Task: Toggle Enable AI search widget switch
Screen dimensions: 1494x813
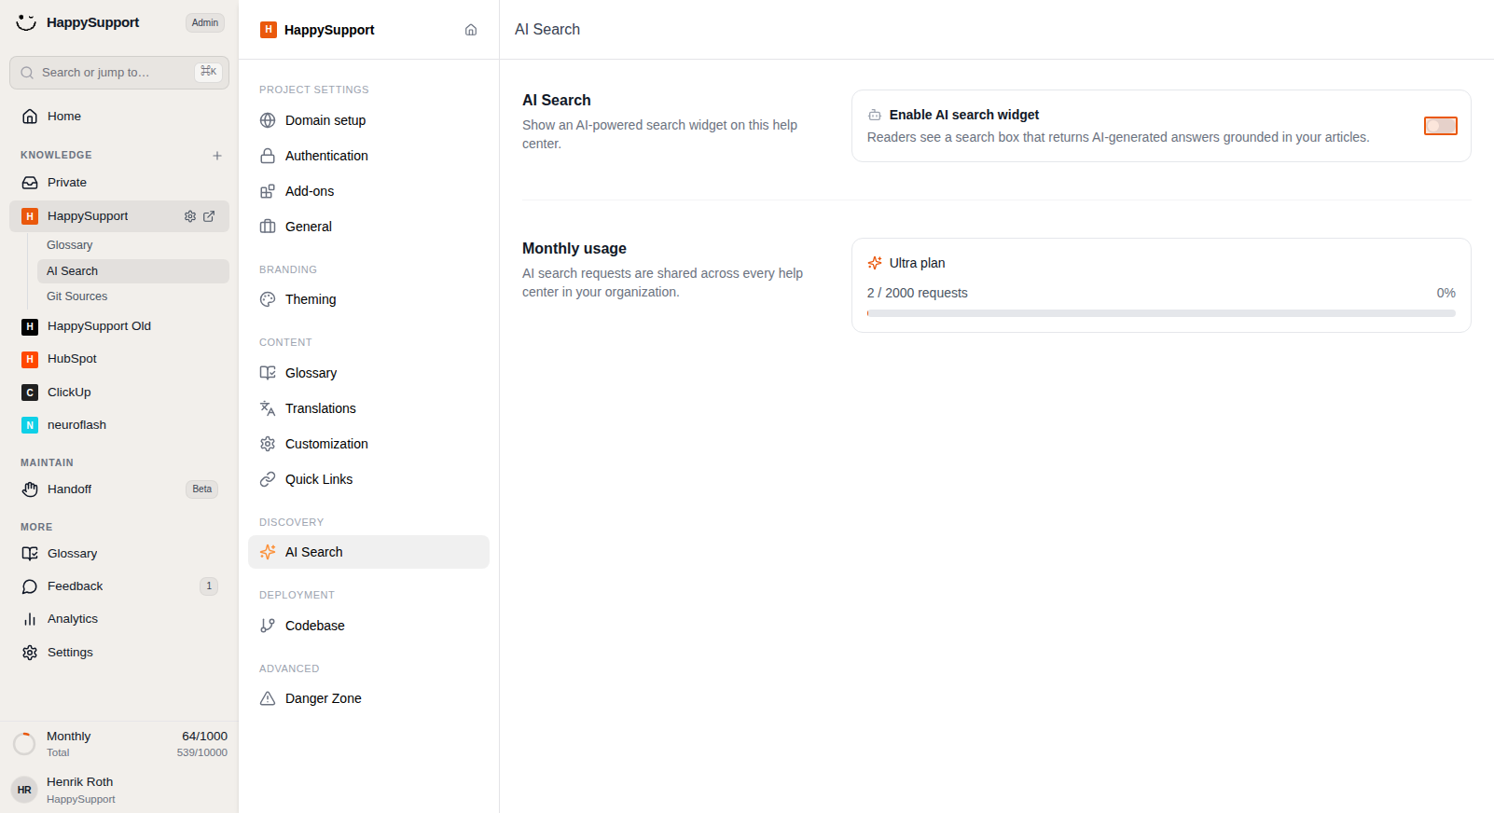Action: (1440, 126)
